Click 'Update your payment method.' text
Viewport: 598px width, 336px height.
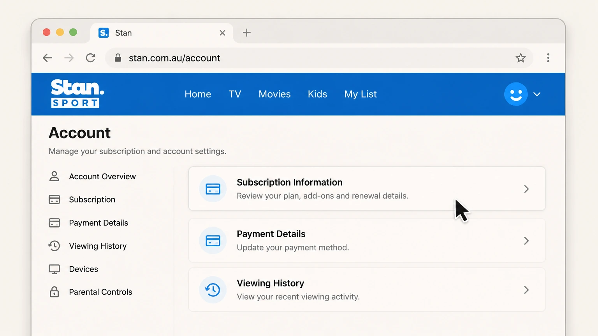coord(293,248)
